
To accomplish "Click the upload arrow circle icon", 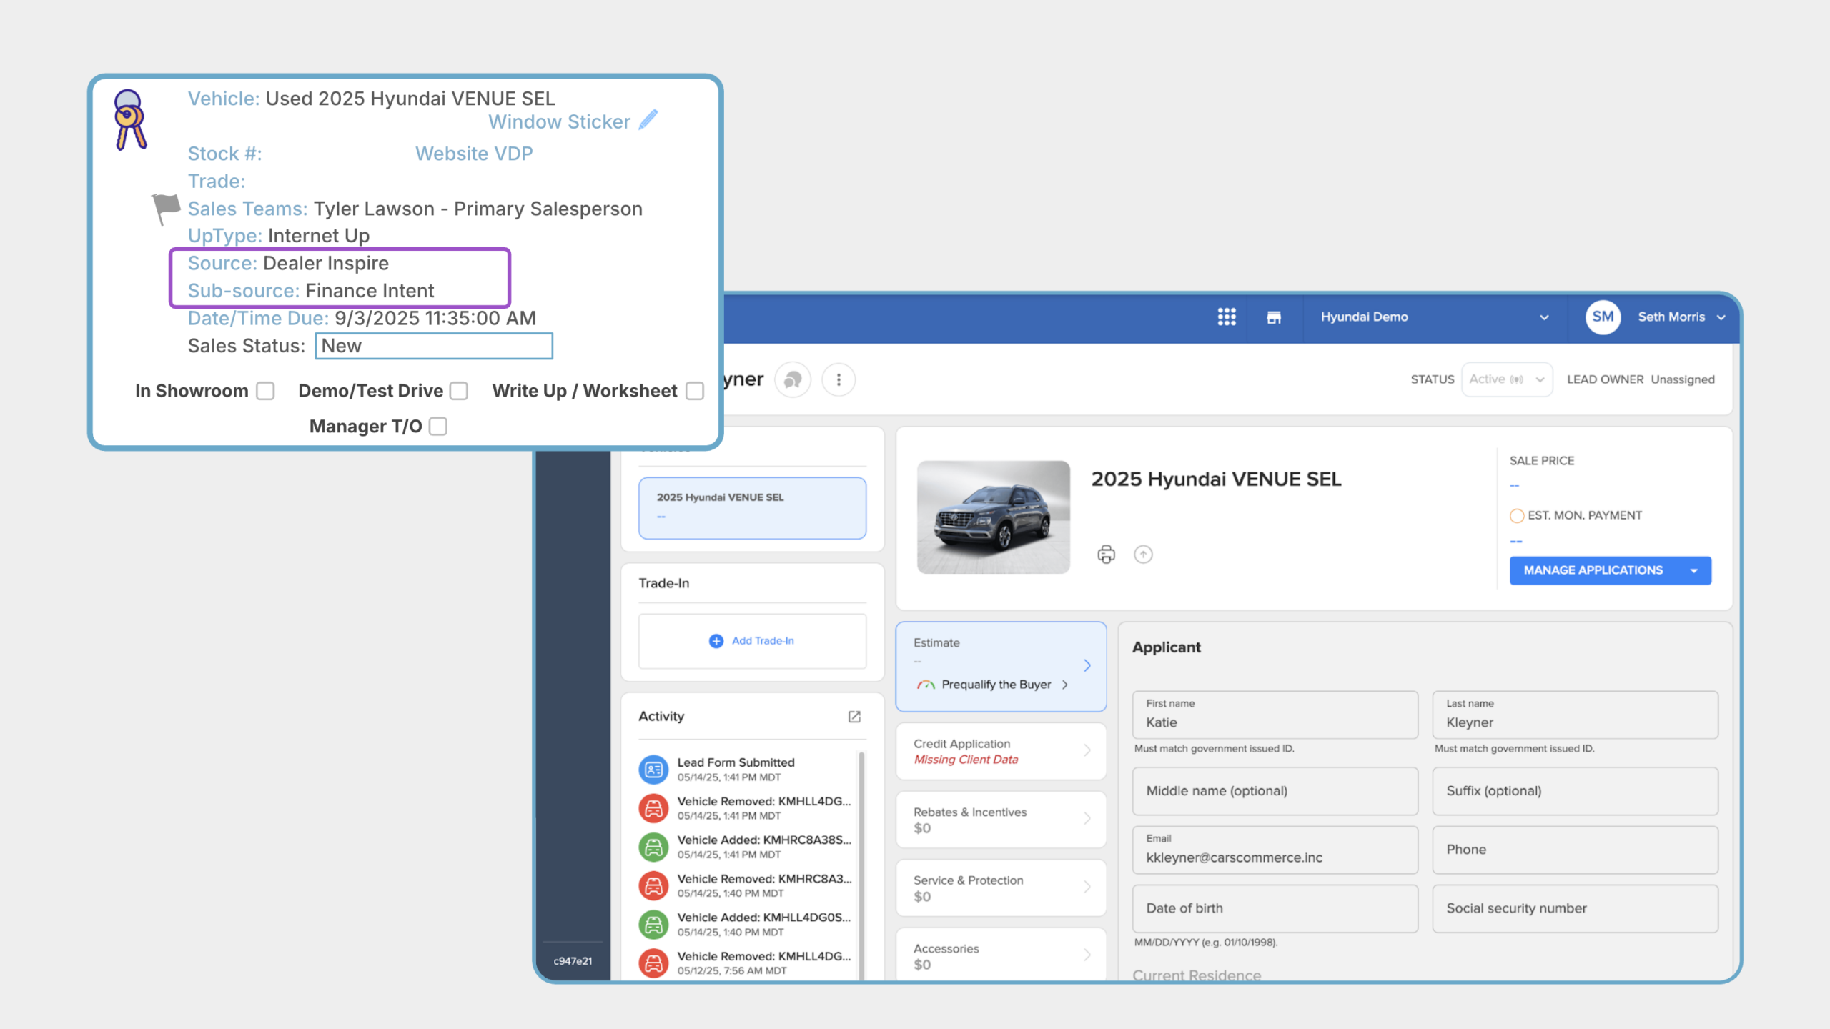I will 1144,555.
